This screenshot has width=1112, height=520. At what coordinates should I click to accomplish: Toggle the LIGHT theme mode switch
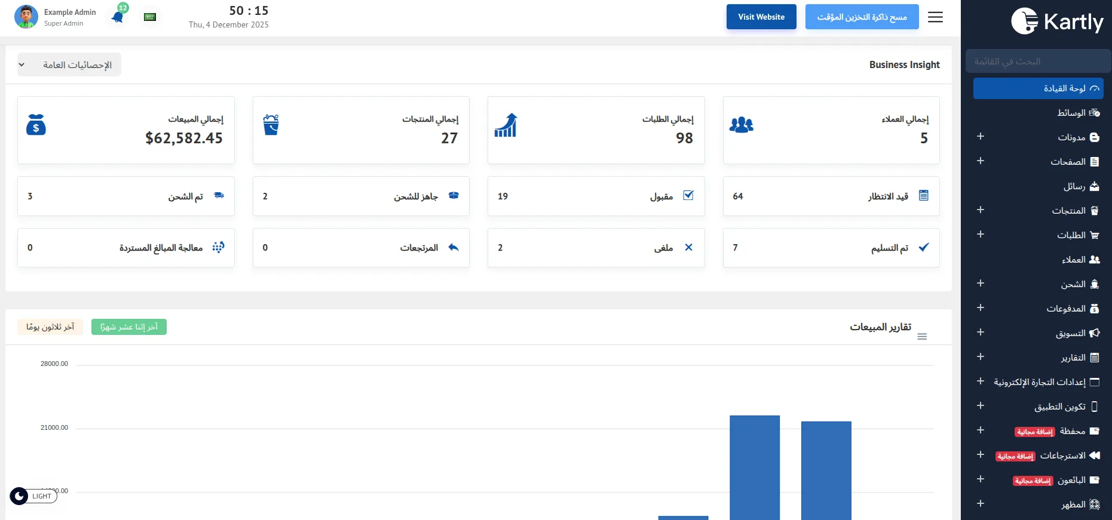(x=33, y=496)
